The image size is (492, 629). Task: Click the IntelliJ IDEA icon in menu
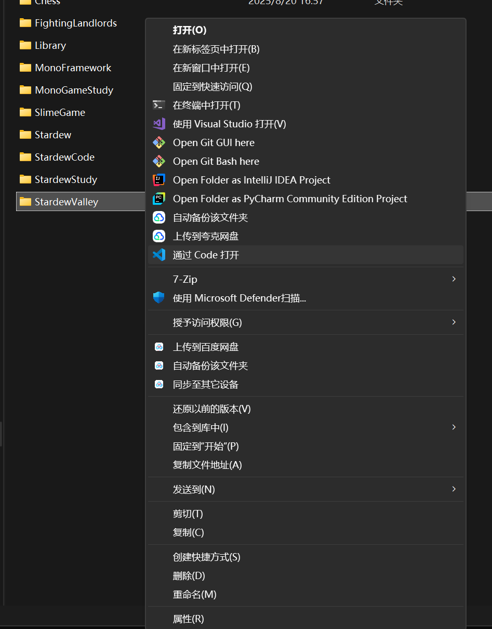click(159, 180)
